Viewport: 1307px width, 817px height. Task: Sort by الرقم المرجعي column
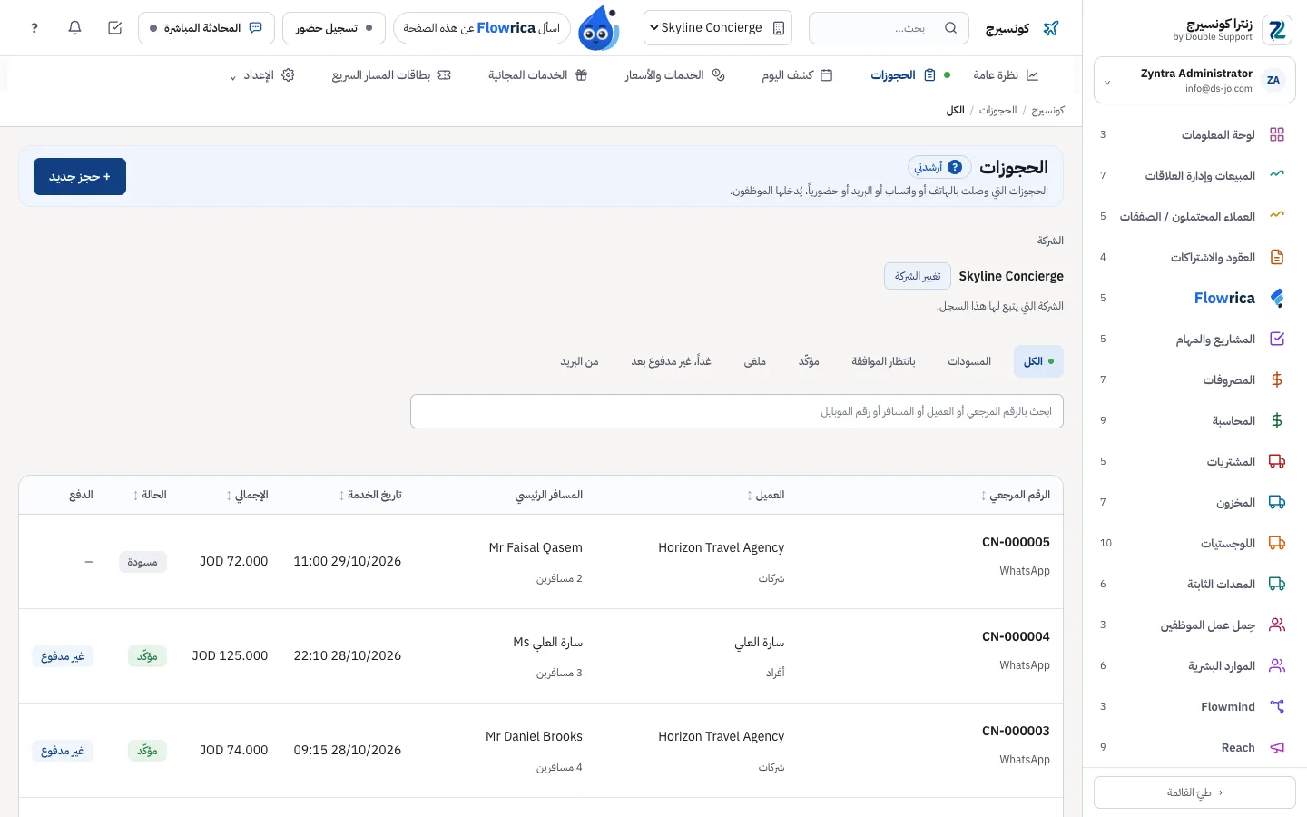(x=1016, y=495)
